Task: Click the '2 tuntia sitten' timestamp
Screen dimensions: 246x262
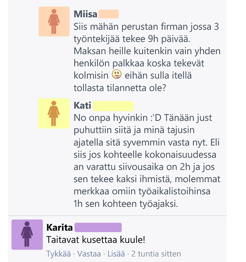Action: (156, 254)
